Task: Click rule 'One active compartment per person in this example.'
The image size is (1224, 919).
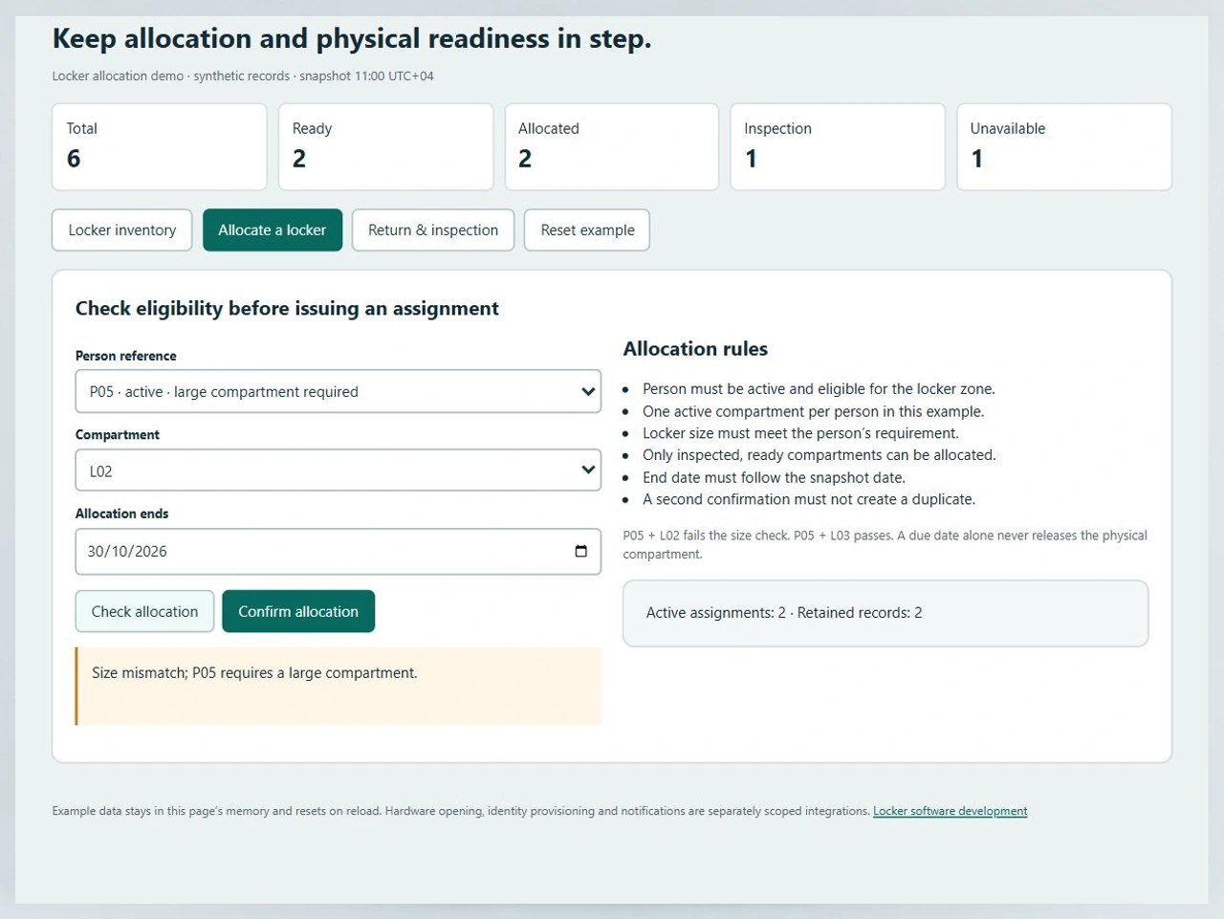Action: pyautogui.click(x=813, y=411)
